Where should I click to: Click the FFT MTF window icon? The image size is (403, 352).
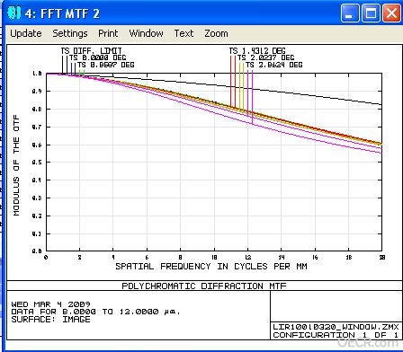[14, 13]
